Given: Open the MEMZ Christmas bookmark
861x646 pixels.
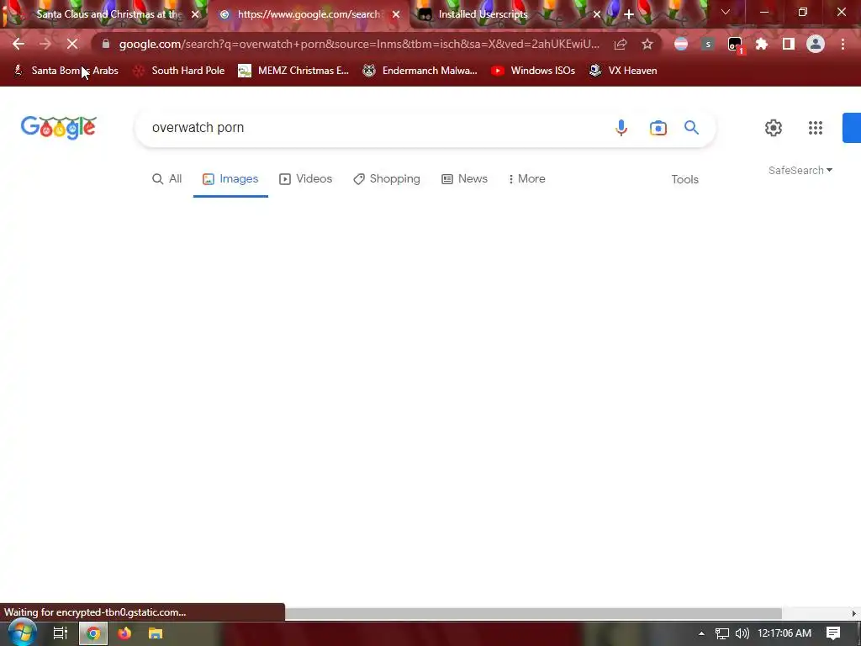Looking at the screenshot, I should click(x=293, y=71).
